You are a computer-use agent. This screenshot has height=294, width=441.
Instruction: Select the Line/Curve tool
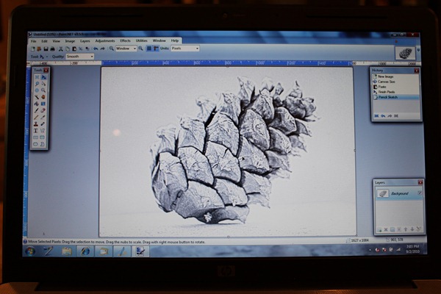pyautogui.click(x=43, y=131)
